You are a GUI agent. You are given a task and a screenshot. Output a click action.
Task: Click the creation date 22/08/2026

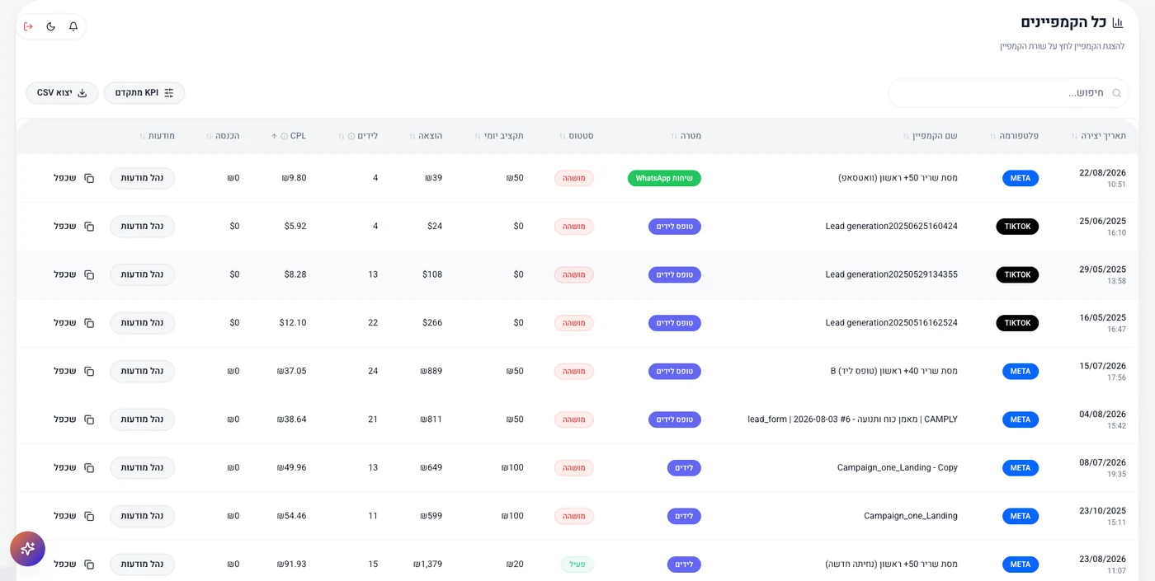coord(1102,173)
